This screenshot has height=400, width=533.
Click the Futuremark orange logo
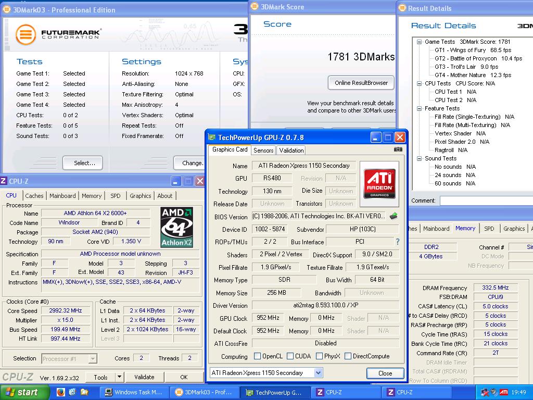point(26,34)
